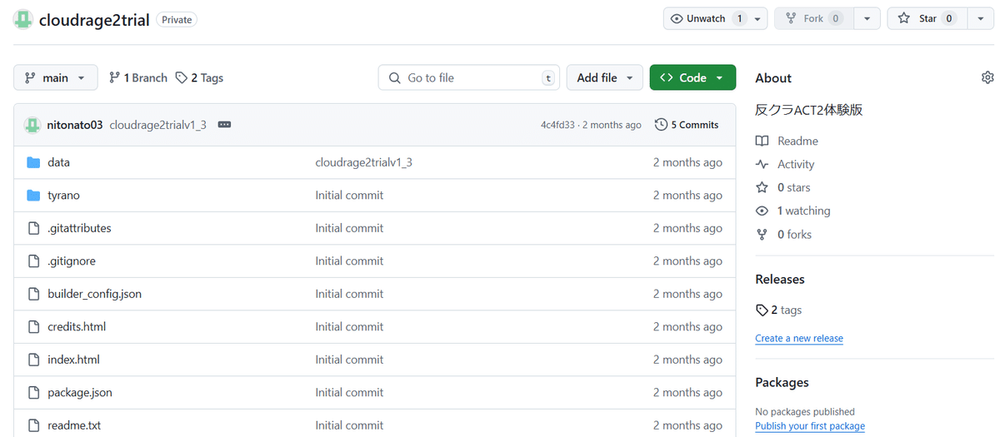This screenshot has height=437, width=1000.
Task: Expand the Add file dropdown
Action: pyautogui.click(x=604, y=77)
